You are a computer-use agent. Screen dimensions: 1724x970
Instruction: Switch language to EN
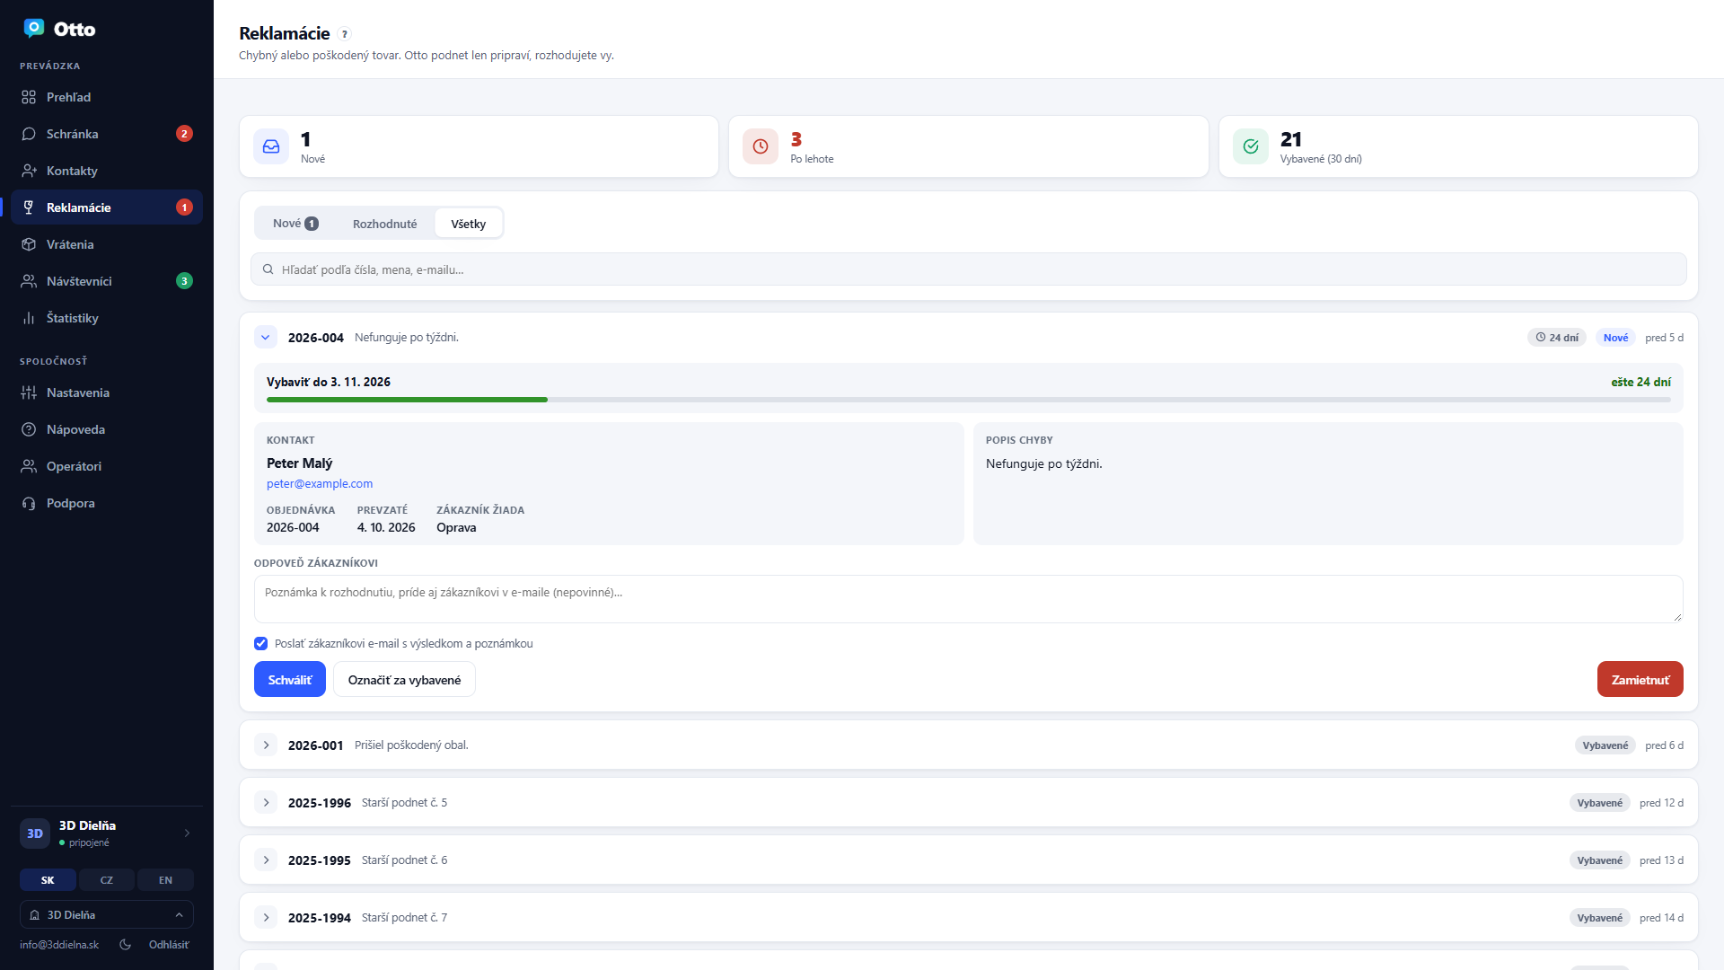[165, 880]
